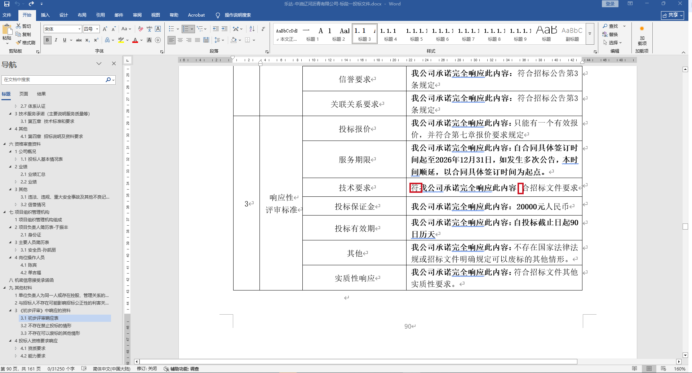Toggle the numbered list button
Viewport: 692px width, 373px height.
point(186,29)
